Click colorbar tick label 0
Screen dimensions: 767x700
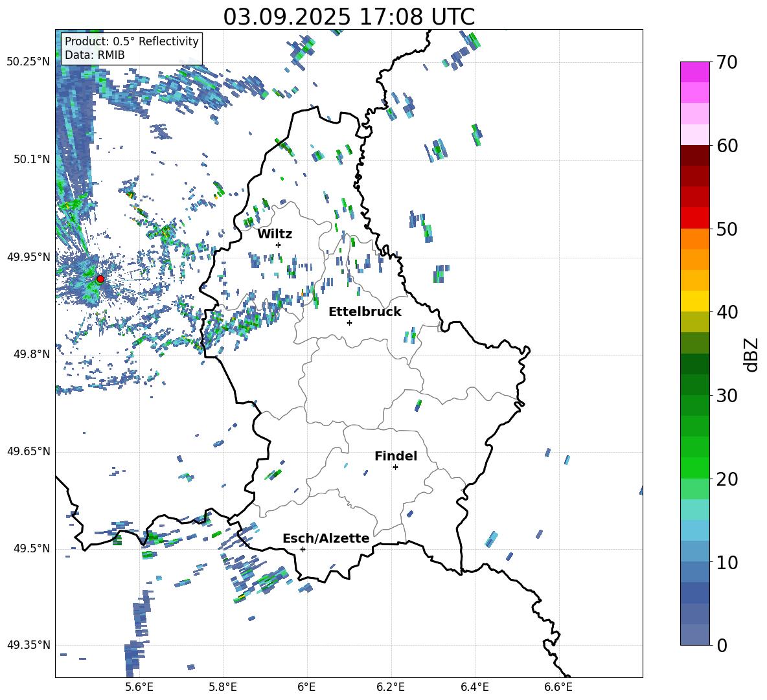click(x=721, y=646)
